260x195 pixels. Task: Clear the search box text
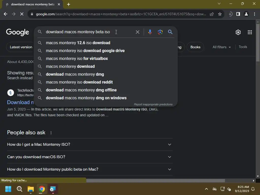tap(137, 32)
